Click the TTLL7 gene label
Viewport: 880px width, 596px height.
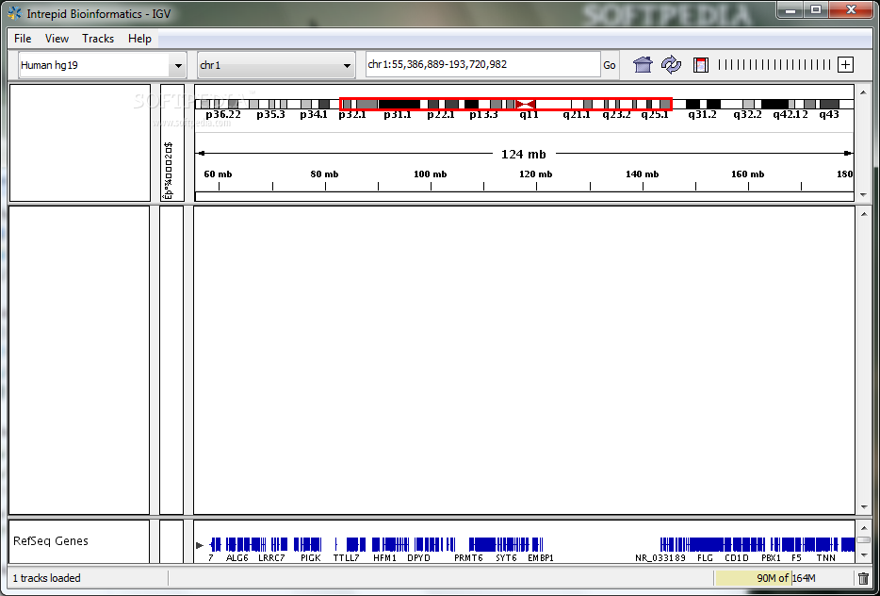pos(347,558)
